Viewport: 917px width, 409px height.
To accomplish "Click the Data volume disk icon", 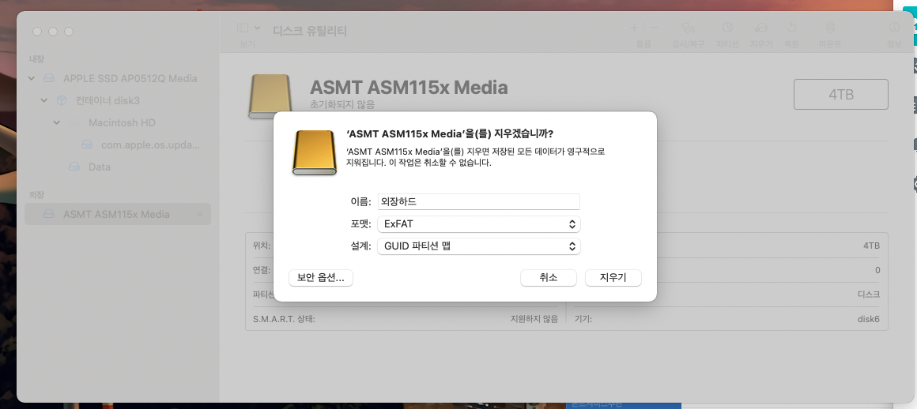I will coord(74,167).
